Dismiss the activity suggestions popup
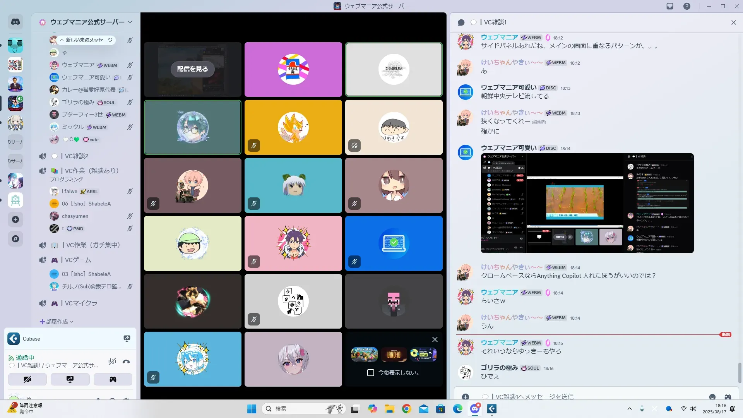Image resolution: width=743 pixels, height=418 pixels. [435, 339]
